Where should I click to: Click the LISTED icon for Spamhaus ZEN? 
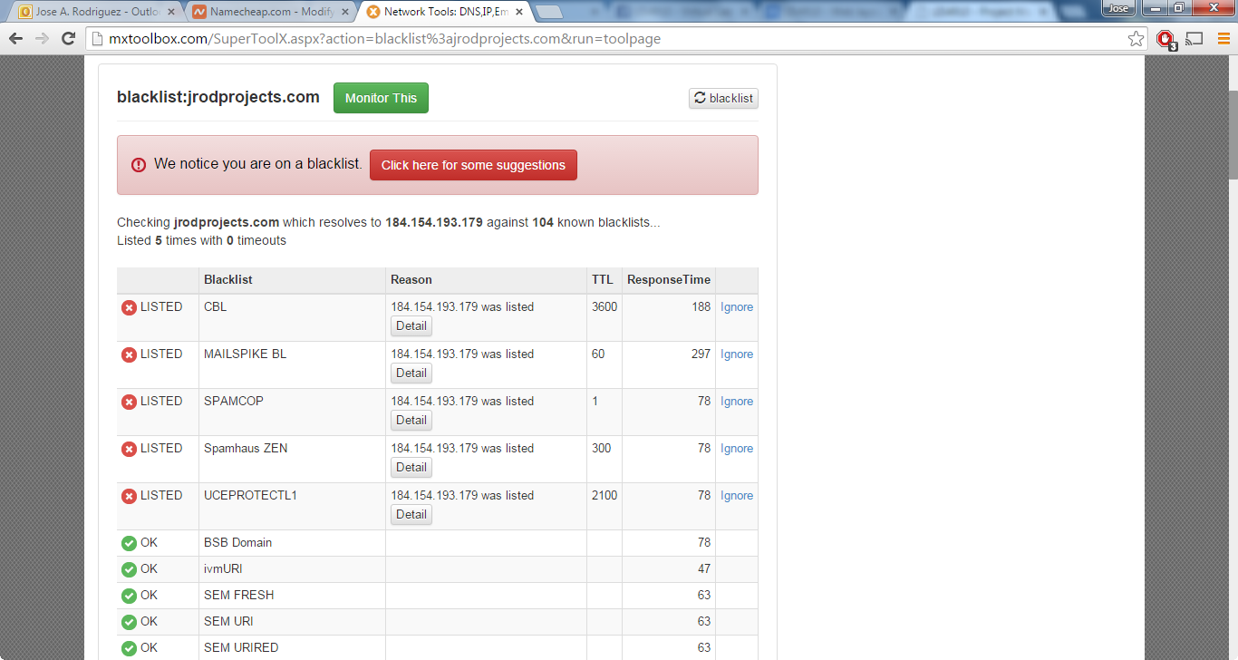(129, 449)
